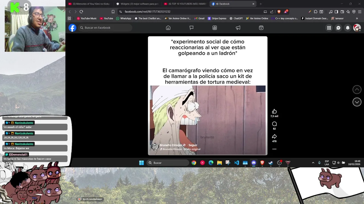Open browser extensions puzzle icon
Image resolution: width=364 pixels, height=204 pixels.
315,12
